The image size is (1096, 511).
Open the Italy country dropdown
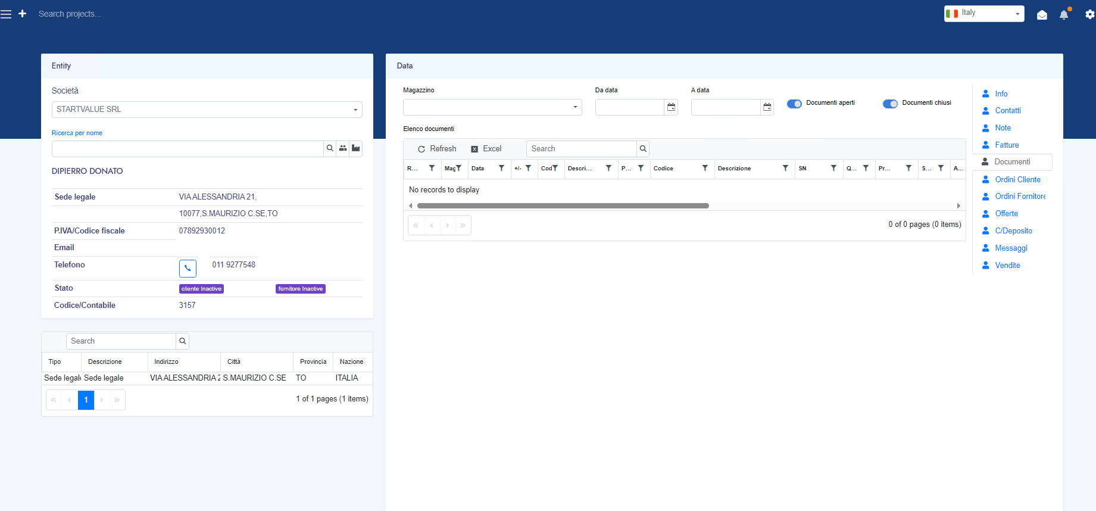(984, 14)
